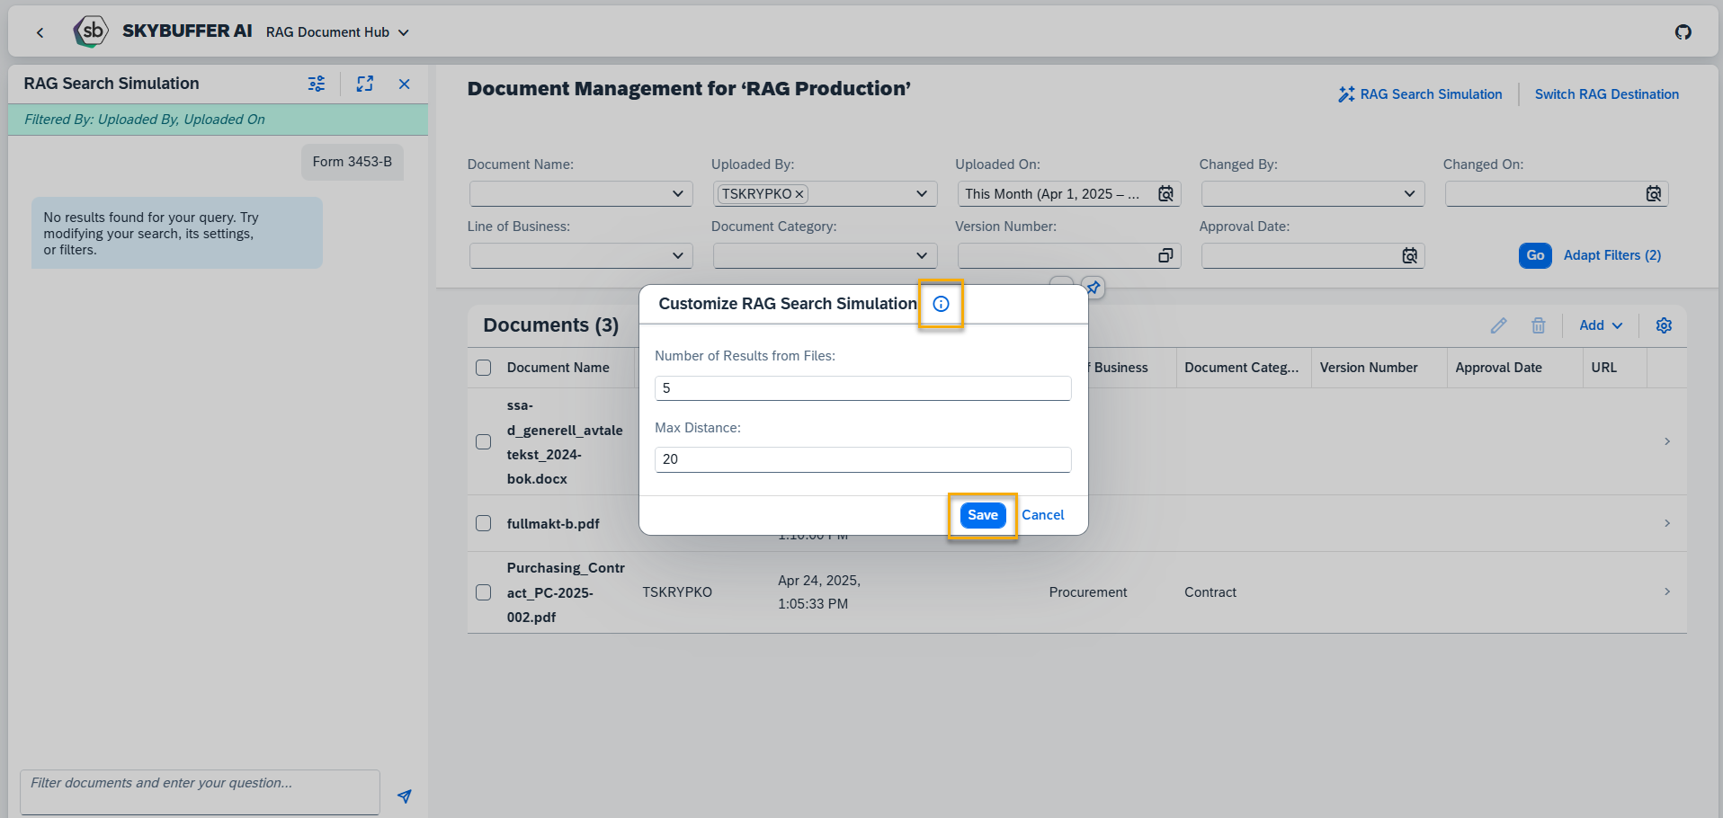Click the Version Number column header
This screenshot has height=818, width=1723.
click(1368, 368)
